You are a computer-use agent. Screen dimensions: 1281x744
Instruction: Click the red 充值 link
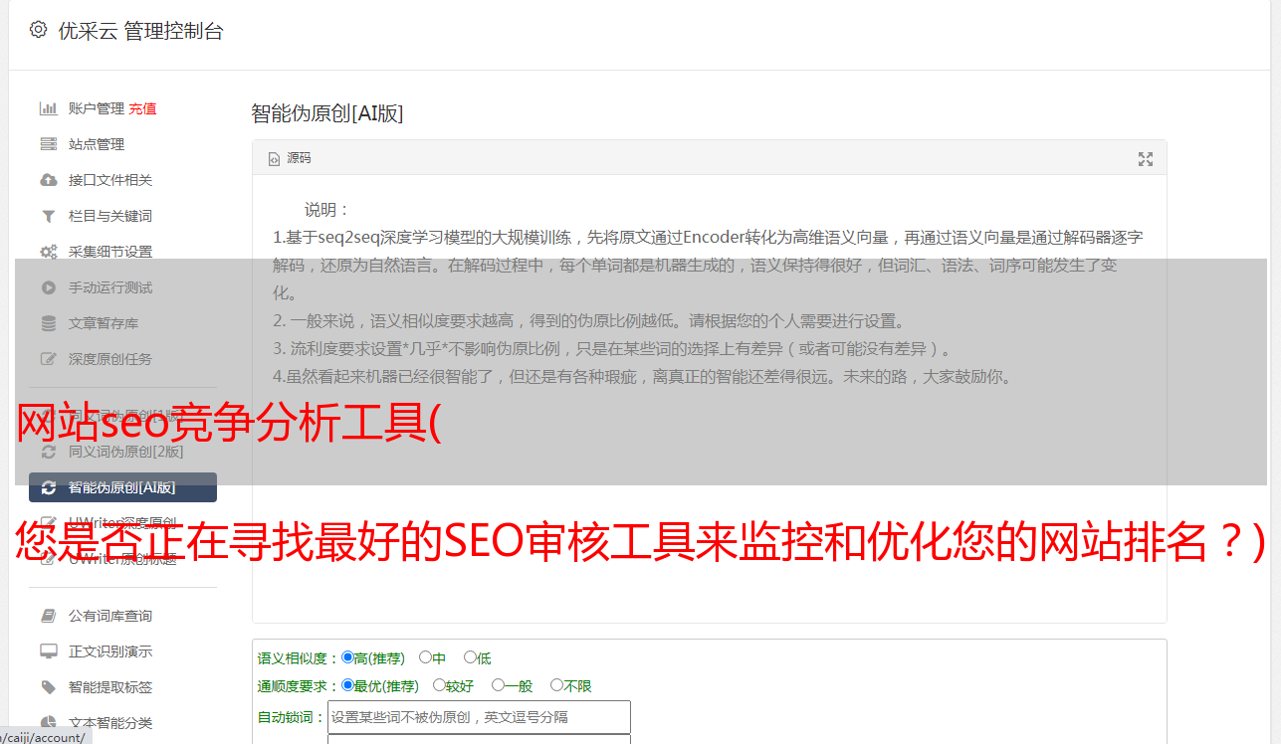coord(142,108)
